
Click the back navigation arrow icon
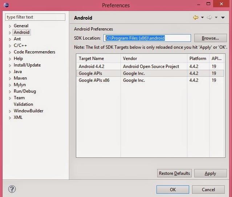click(196, 17)
